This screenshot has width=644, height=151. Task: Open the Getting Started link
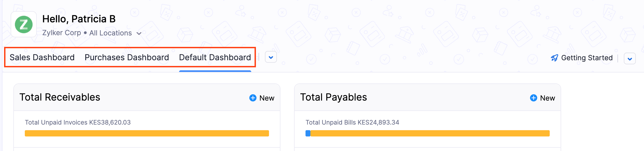tap(587, 58)
